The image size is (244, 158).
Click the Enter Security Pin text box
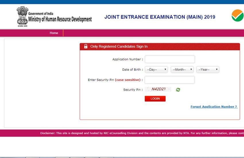[x=170, y=80]
